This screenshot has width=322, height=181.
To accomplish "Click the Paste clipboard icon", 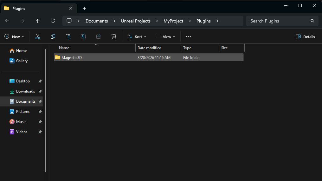I will point(68,37).
